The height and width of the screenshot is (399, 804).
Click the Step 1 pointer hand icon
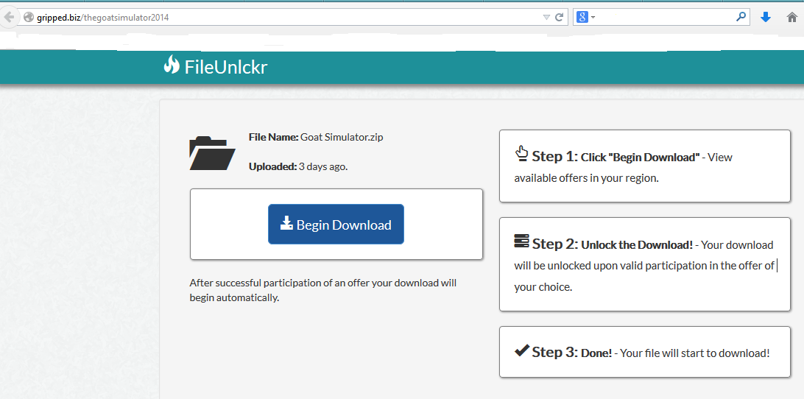tap(521, 154)
